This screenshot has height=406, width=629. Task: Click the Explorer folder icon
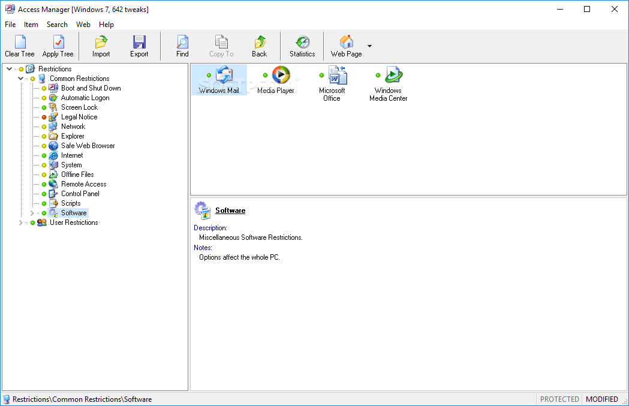[53, 136]
